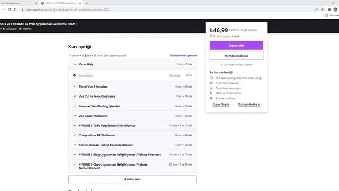This screenshot has height=191, width=339.
Task: Close the first sertifika-takip-app tab
Action: [x=36, y=3]
